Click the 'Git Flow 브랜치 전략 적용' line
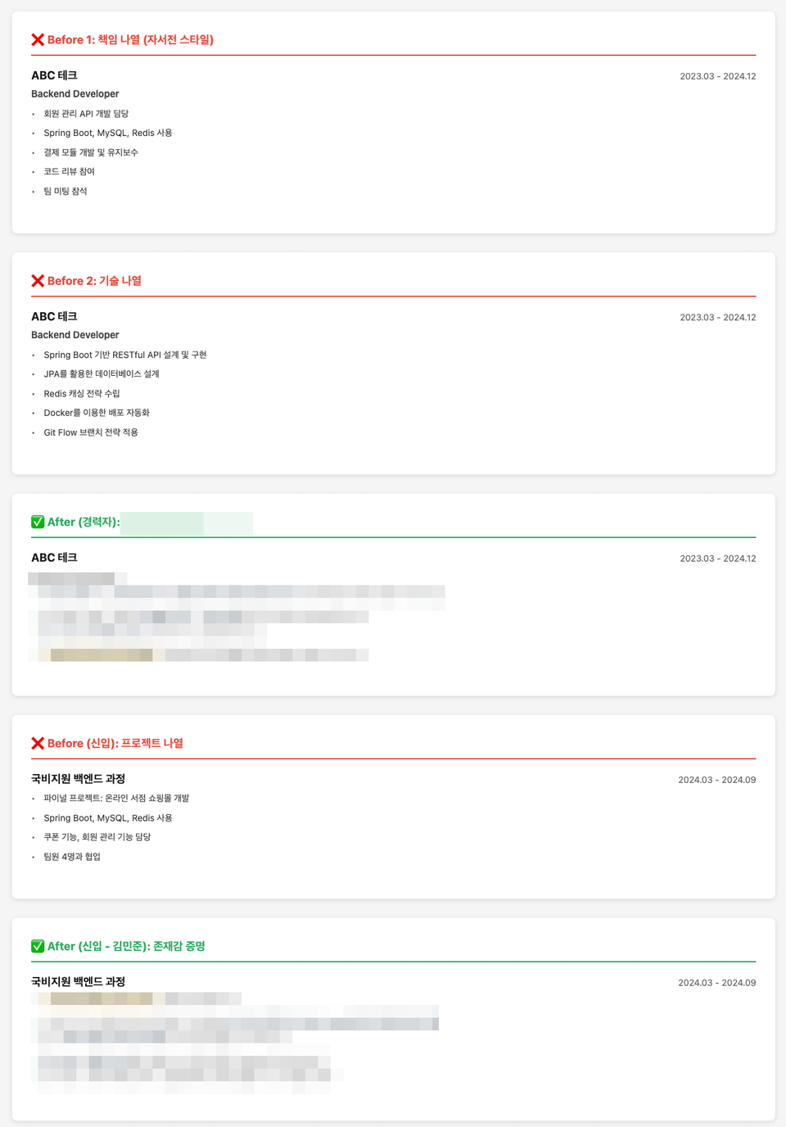 click(x=91, y=432)
